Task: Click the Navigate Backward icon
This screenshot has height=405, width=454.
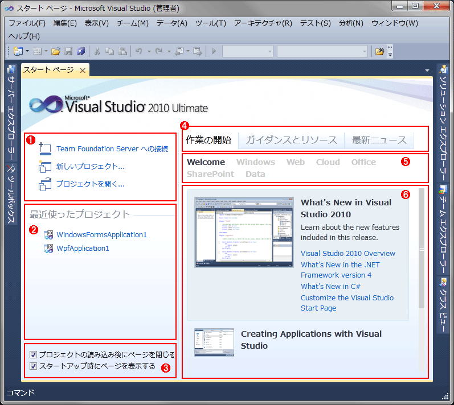Action: (x=179, y=51)
